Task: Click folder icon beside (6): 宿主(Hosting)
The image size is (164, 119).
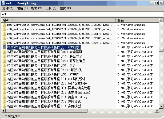Action: (x=4, y=97)
